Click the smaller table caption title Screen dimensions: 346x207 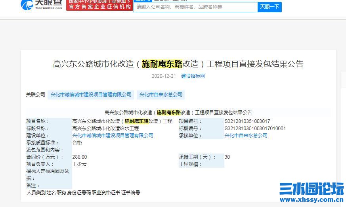point(178,113)
